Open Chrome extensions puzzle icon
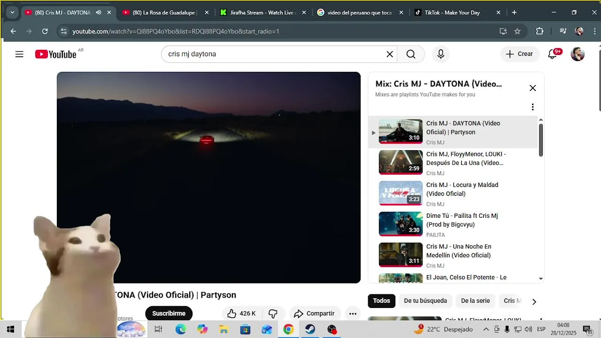This screenshot has width=601, height=338. pyautogui.click(x=539, y=31)
